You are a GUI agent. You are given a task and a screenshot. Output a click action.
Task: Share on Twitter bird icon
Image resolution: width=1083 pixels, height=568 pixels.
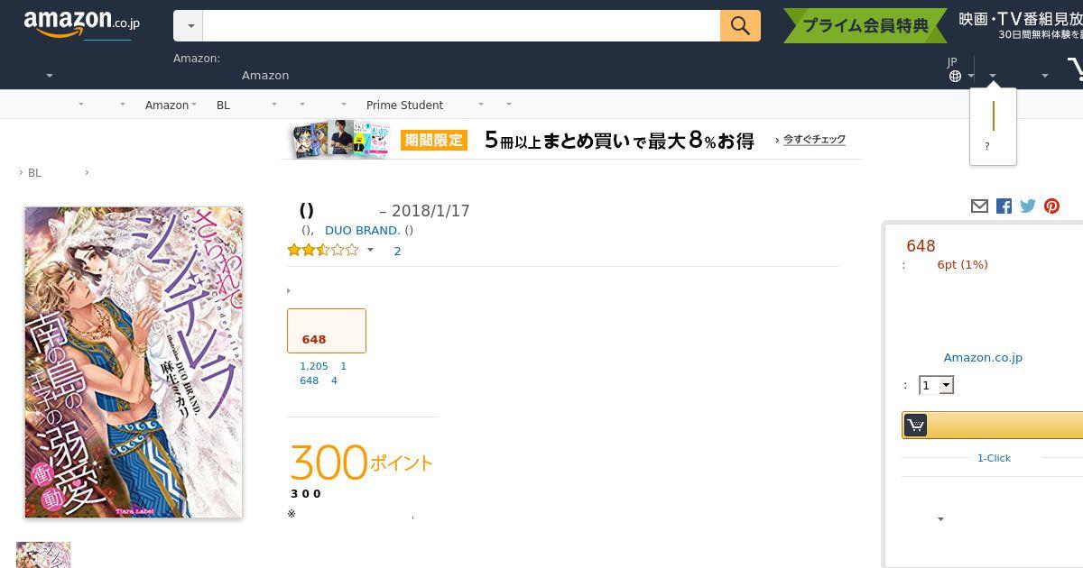[x=1028, y=206]
